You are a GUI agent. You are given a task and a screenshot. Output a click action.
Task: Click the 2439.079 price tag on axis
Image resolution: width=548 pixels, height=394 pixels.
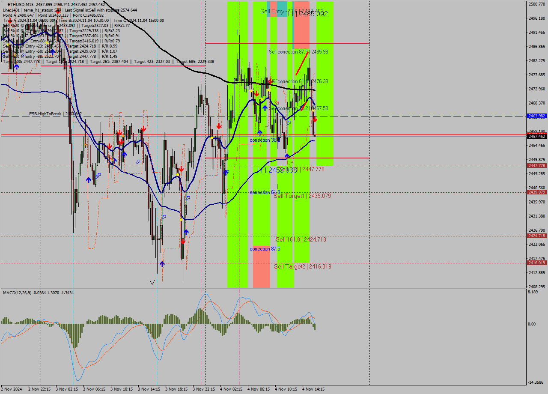pos(537,192)
